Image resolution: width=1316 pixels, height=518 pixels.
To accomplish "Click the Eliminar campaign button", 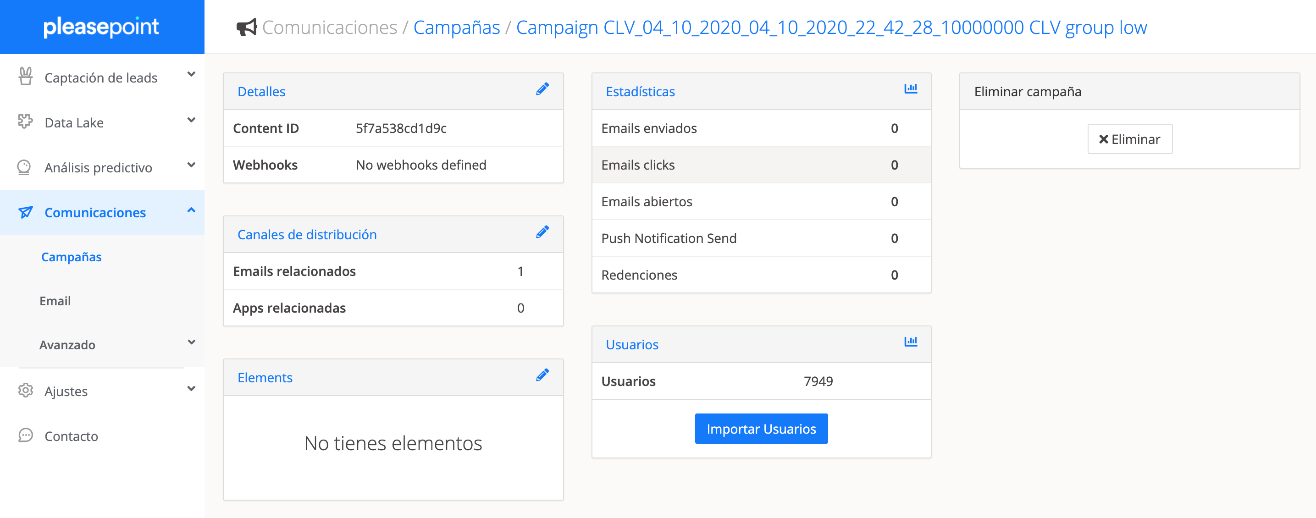I will [x=1129, y=139].
